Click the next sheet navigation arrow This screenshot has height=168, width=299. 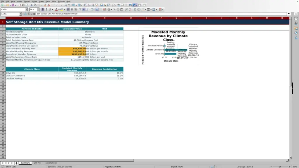[9, 163]
